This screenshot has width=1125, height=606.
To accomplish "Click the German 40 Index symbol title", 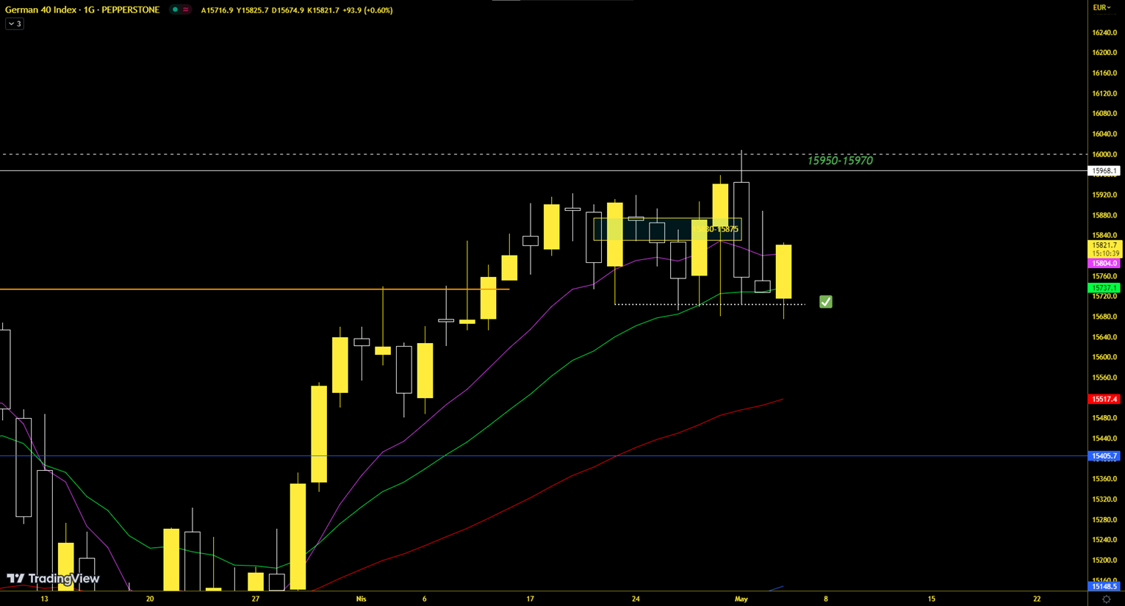I will [82, 10].
